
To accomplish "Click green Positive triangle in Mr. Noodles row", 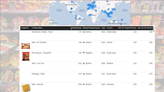I will click(x=84, y=42).
